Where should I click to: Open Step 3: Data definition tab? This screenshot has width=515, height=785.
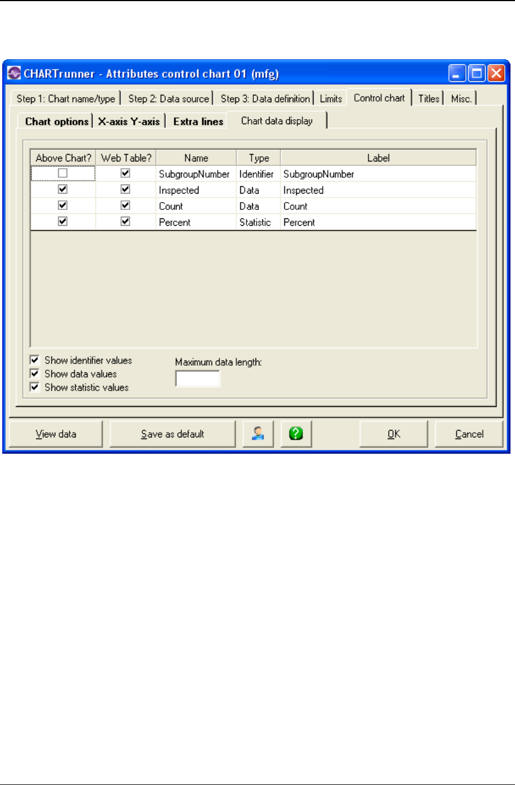(265, 99)
